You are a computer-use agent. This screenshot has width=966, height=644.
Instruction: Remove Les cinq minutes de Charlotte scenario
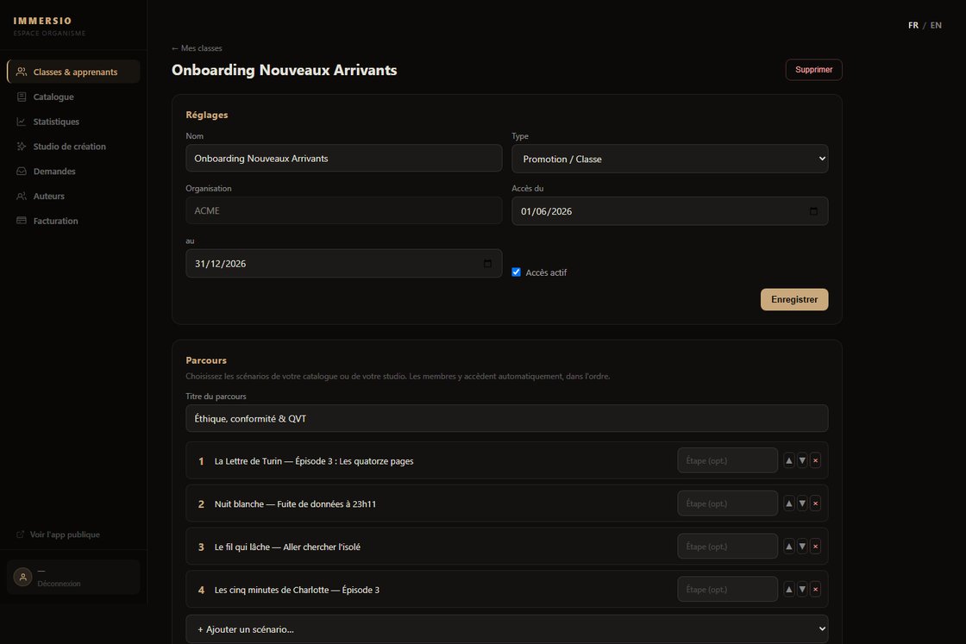pyautogui.click(x=815, y=590)
